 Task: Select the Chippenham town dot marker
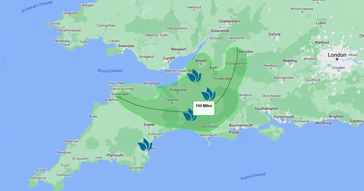227,63
